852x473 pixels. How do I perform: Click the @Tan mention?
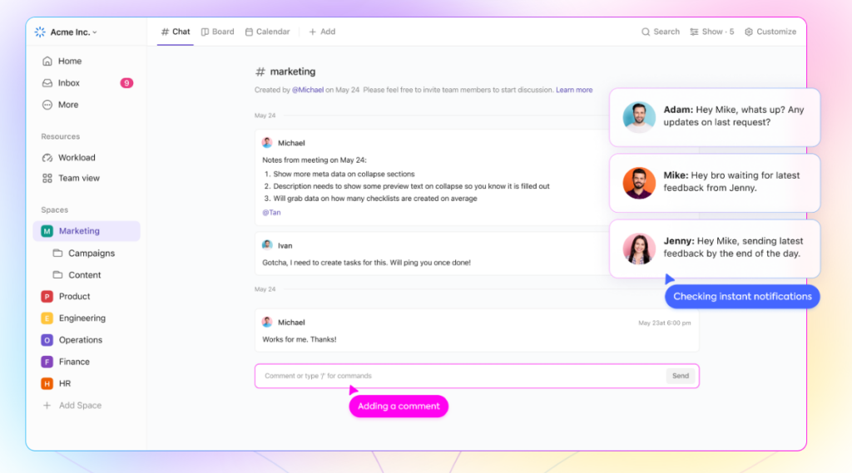(x=272, y=212)
